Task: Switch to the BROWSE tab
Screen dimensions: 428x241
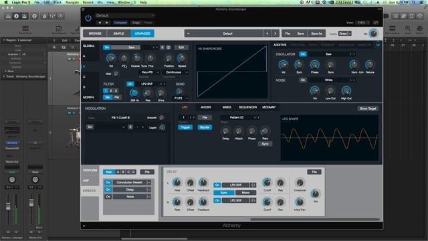Action: (x=95, y=33)
